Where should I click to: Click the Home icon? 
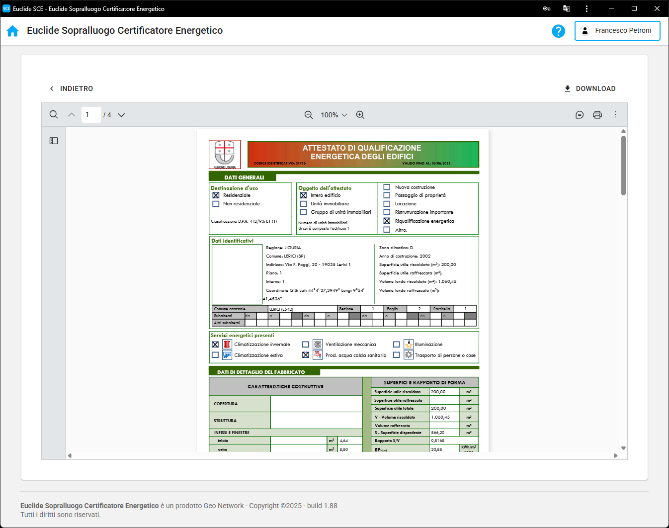[x=13, y=31]
